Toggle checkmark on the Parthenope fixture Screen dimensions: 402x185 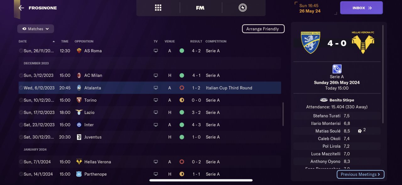click(21, 174)
